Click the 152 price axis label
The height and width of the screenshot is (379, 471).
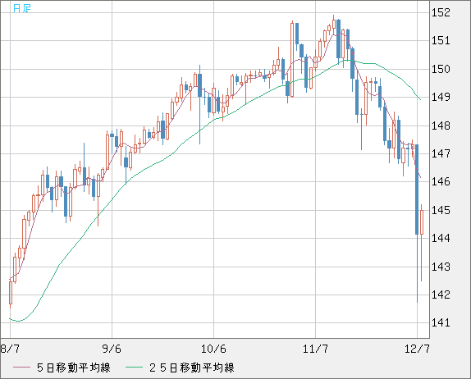coord(441,12)
